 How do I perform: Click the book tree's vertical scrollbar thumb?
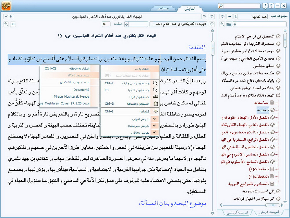coord(285,40)
